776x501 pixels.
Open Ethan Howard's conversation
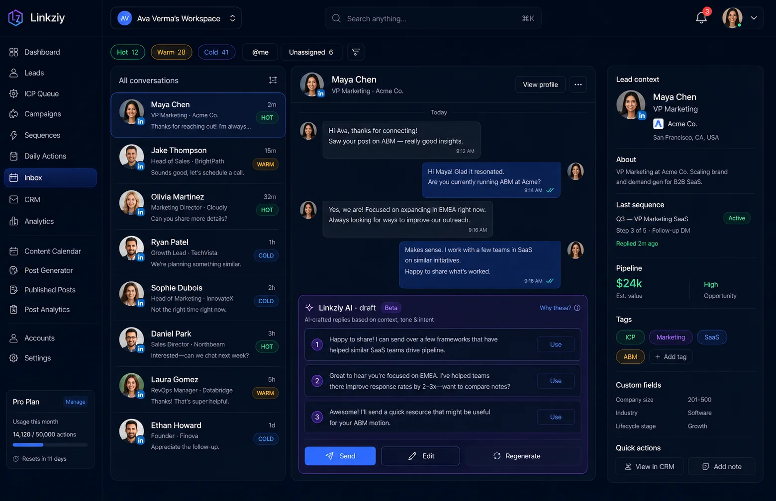pyautogui.click(x=198, y=436)
